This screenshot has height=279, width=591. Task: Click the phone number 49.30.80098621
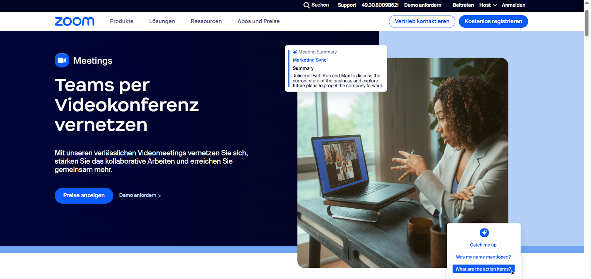coord(380,5)
